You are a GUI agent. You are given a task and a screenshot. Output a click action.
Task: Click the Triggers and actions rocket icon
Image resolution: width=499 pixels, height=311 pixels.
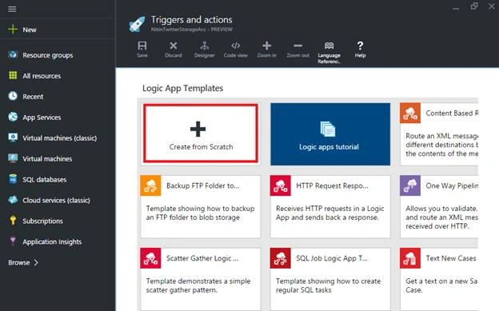coord(138,24)
